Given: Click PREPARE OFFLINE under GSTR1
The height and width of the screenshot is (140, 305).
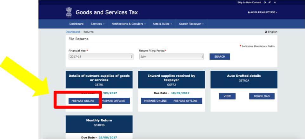Looking at the screenshot, I should tap(114, 101).
